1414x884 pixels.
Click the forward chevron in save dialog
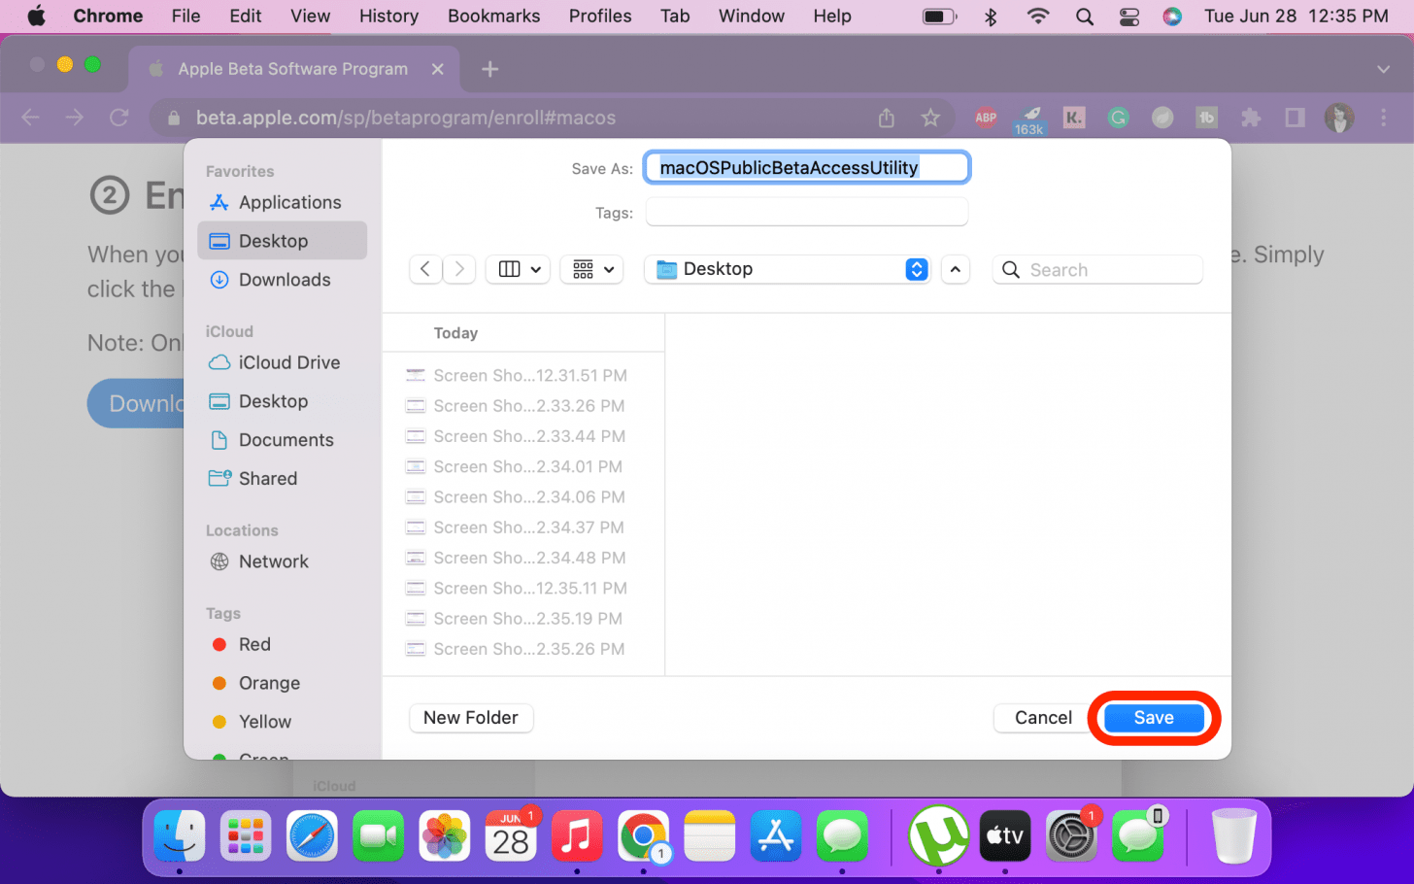tap(459, 269)
